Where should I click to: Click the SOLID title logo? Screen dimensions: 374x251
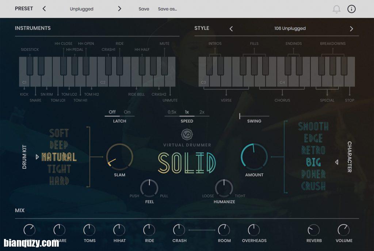tap(187, 163)
